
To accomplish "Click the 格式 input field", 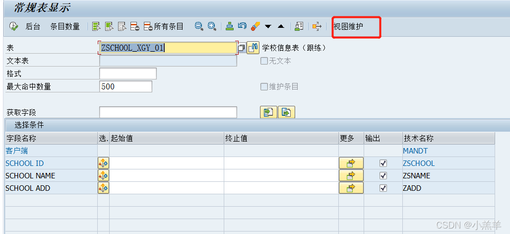I will [128, 74].
